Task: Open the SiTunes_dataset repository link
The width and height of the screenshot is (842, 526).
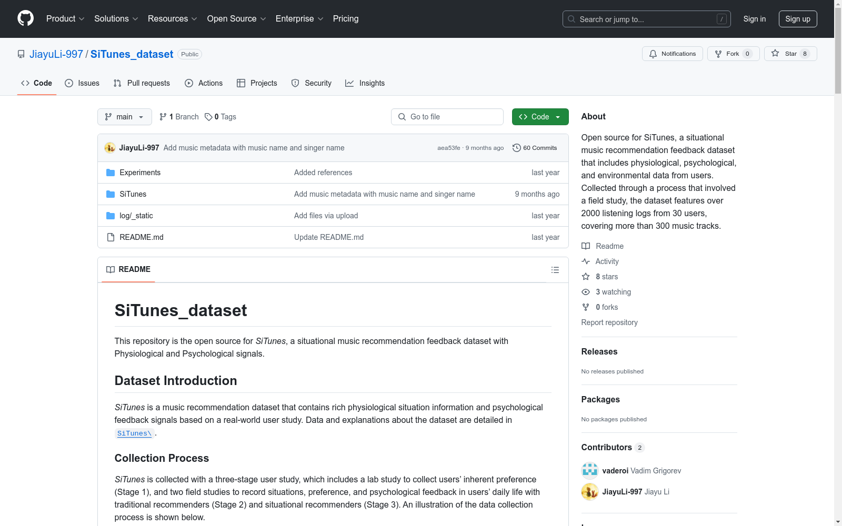Action: [132, 54]
